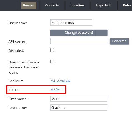This screenshot has width=132, height=115.
Task: Generate a new API secret
Action: pos(119,41)
